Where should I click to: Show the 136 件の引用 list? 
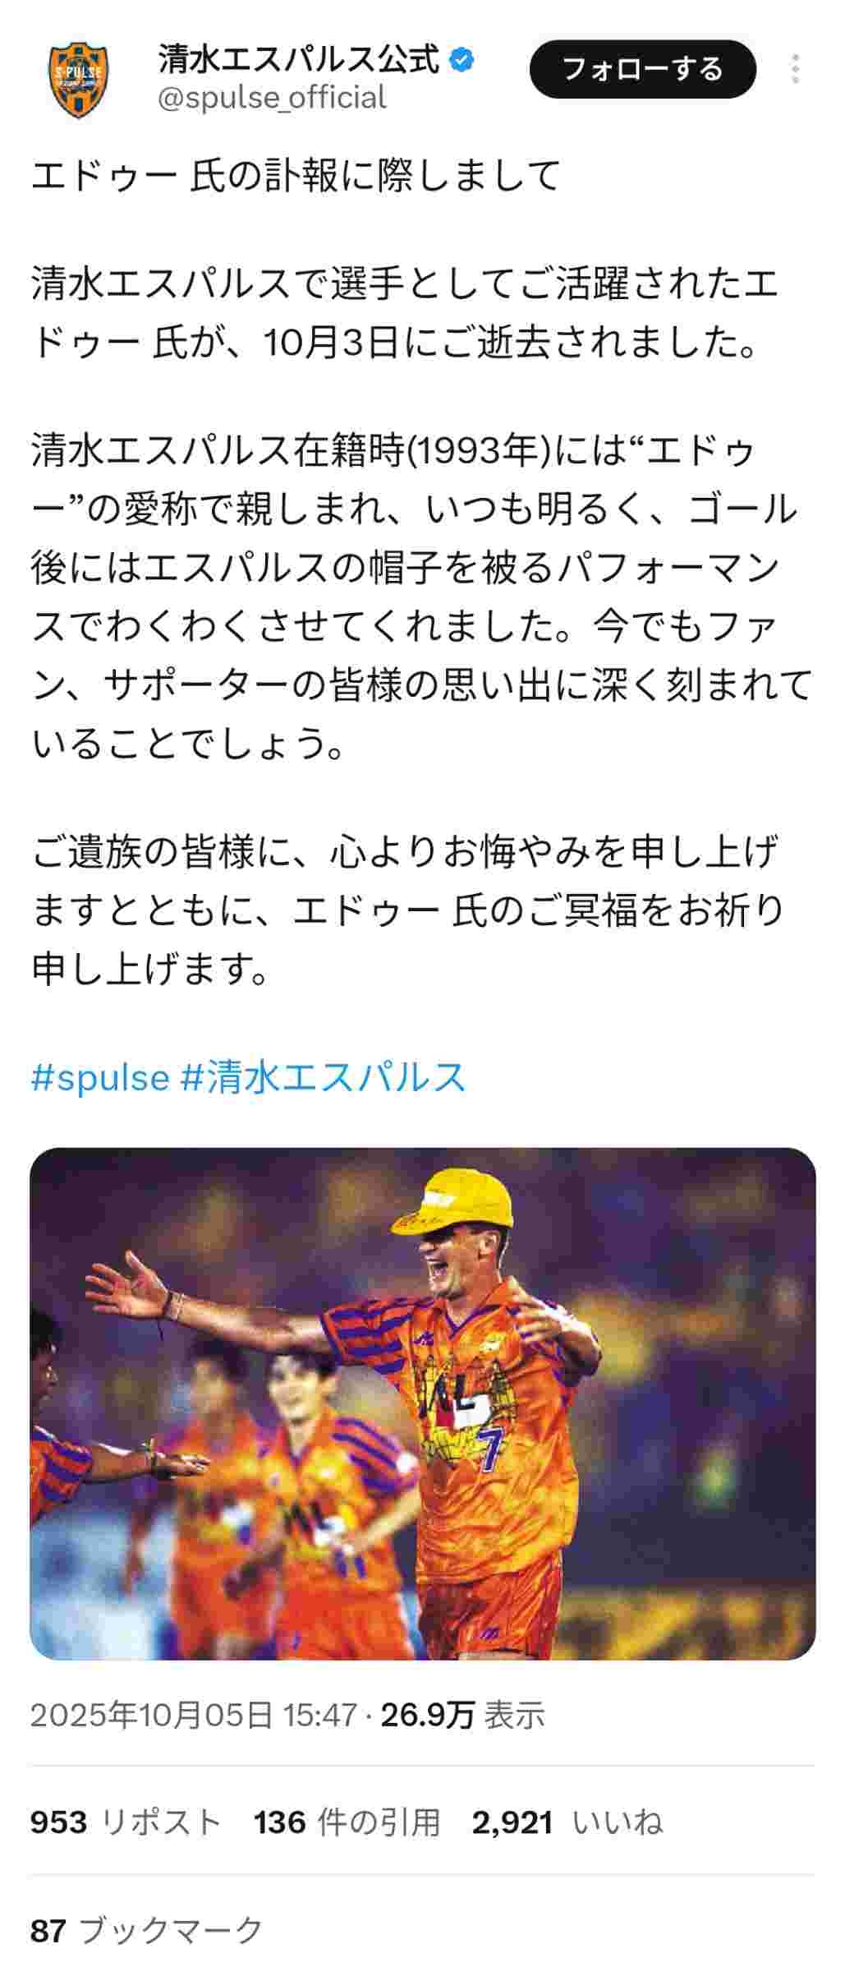click(x=347, y=1822)
